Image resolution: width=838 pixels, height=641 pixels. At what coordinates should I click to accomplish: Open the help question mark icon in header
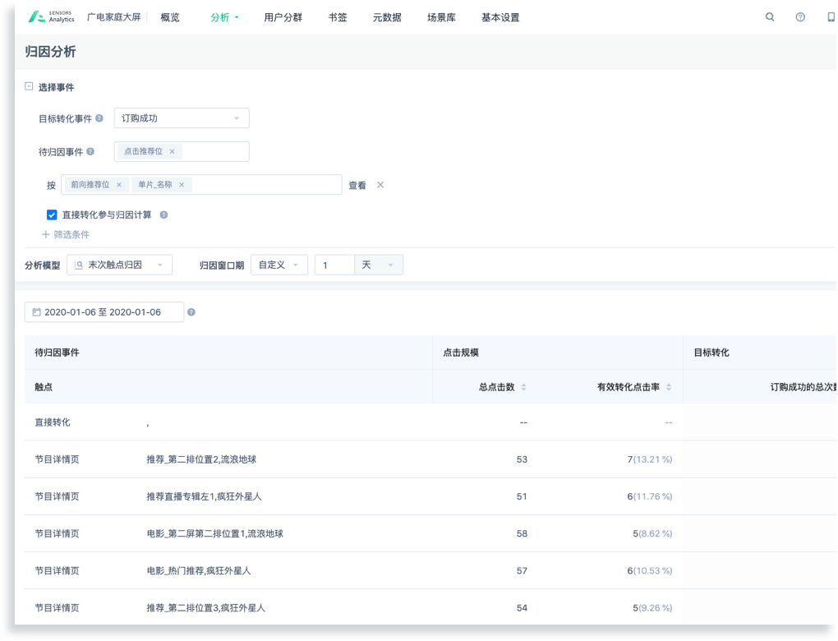click(x=800, y=17)
